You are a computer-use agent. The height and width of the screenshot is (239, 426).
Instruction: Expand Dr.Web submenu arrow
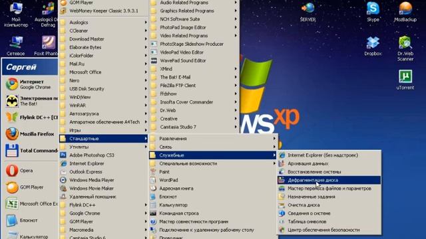236,110
